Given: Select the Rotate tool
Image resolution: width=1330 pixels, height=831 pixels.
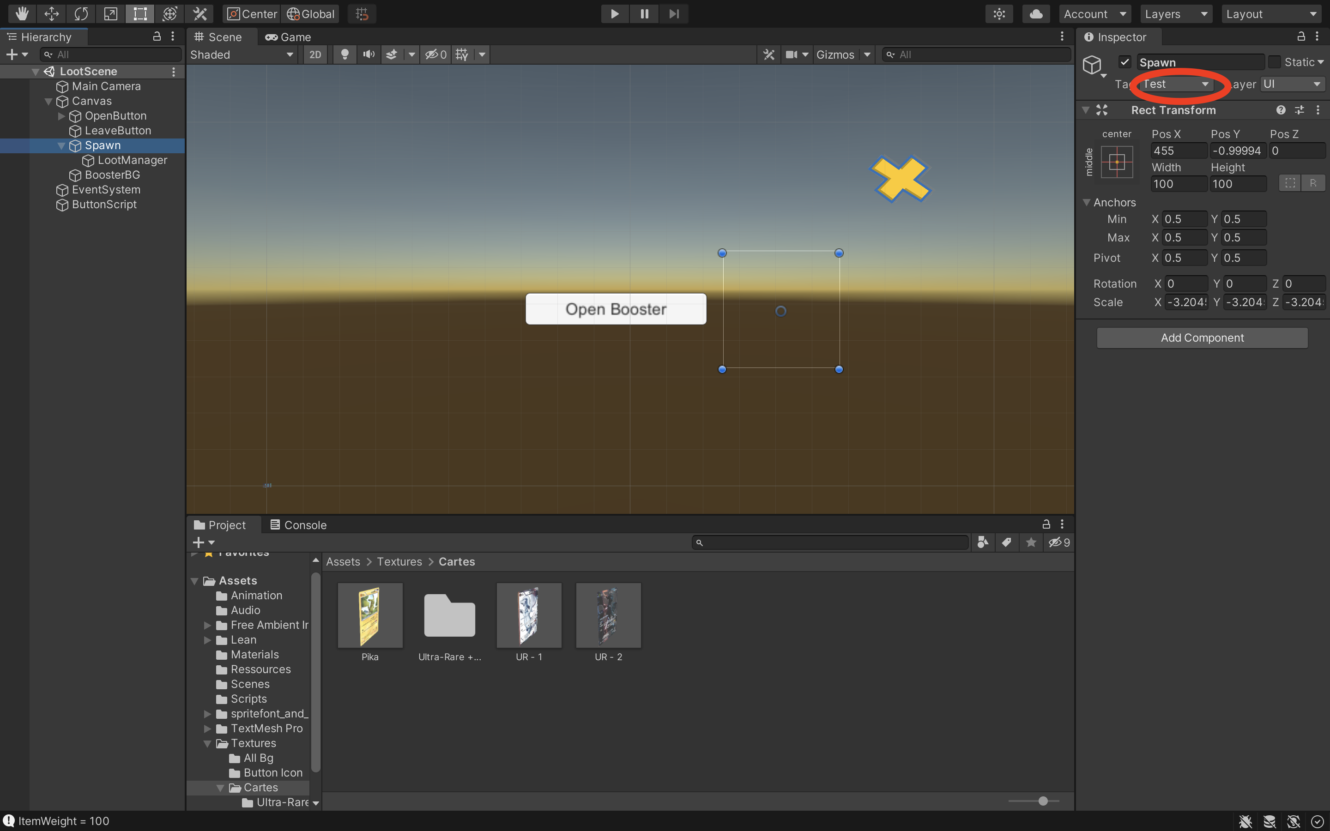Looking at the screenshot, I should (x=81, y=14).
